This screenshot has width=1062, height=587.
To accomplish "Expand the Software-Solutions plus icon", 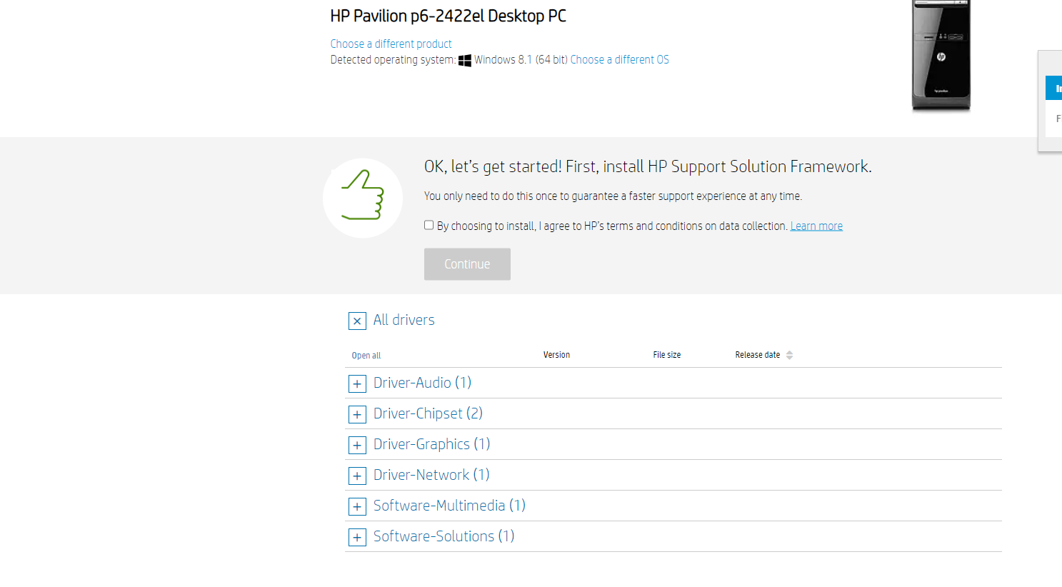I will pyautogui.click(x=357, y=538).
